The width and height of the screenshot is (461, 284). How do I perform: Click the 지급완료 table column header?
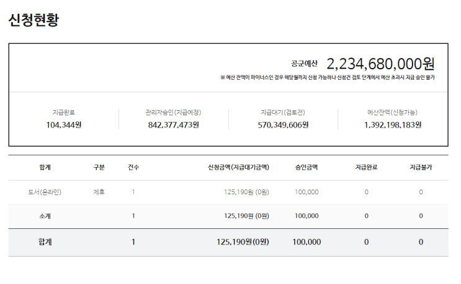[366, 167]
